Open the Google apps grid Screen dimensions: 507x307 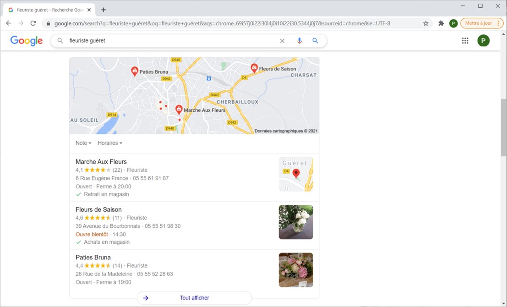(x=465, y=40)
